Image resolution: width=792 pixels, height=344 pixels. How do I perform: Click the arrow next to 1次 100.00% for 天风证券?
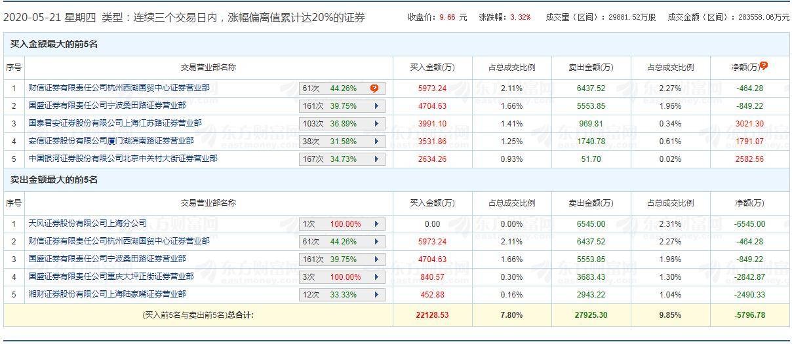[x=377, y=224]
